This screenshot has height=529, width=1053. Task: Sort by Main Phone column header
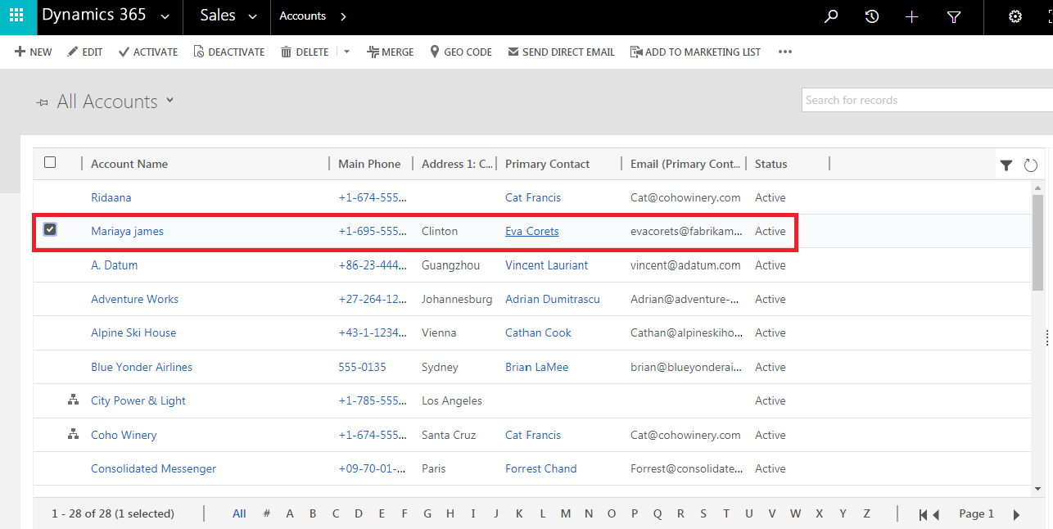click(x=369, y=164)
